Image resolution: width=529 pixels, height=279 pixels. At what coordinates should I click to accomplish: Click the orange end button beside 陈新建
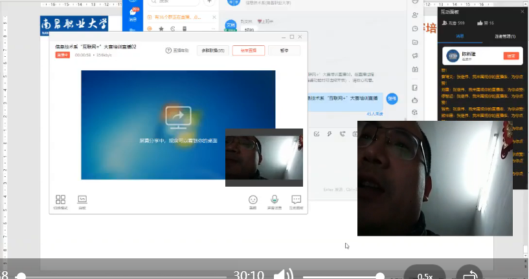tap(511, 56)
